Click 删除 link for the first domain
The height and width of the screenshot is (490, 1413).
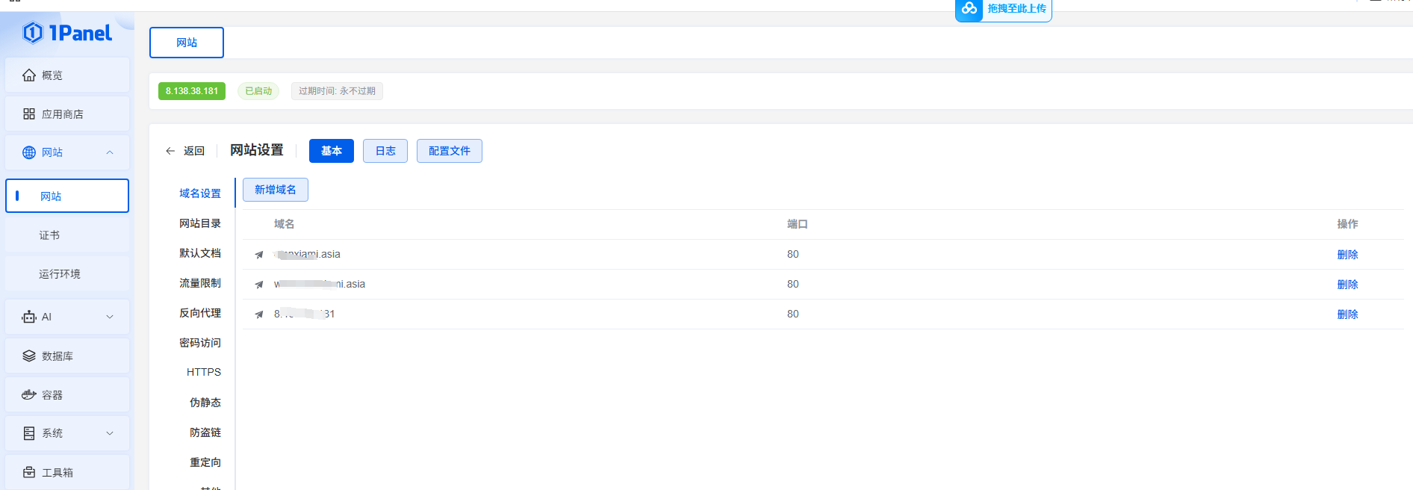tap(1347, 254)
